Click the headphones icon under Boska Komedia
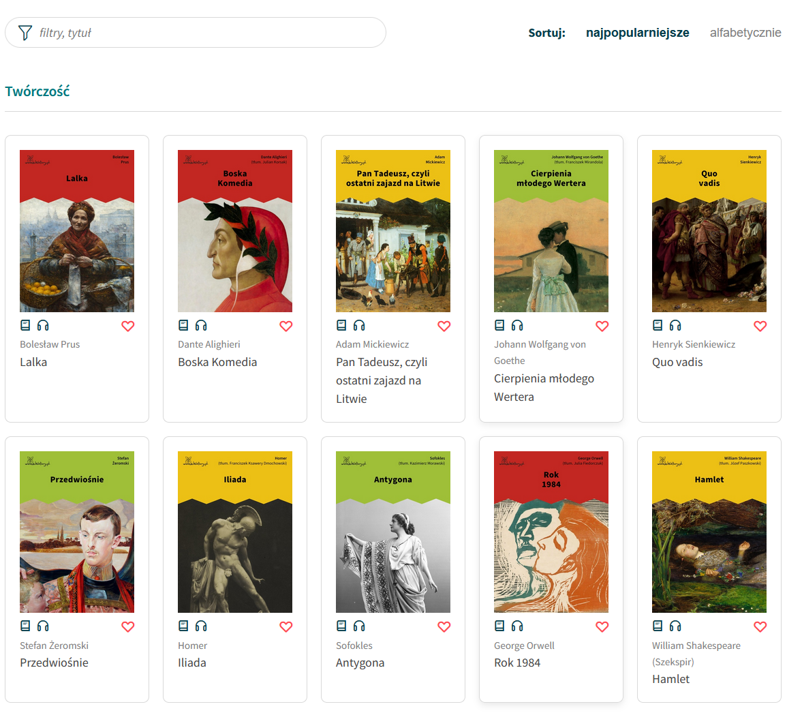 pos(201,325)
